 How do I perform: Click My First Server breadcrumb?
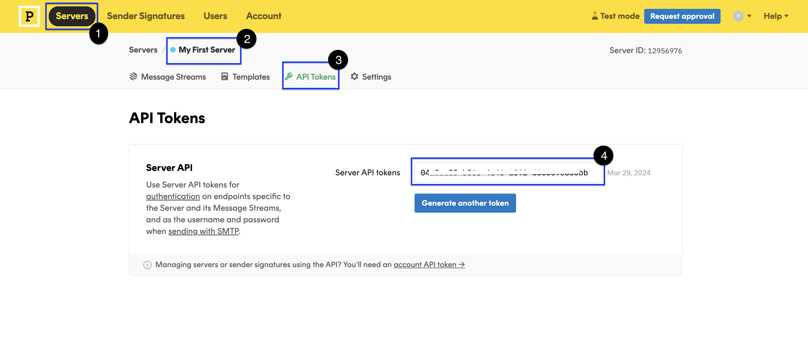coord(207,50)
